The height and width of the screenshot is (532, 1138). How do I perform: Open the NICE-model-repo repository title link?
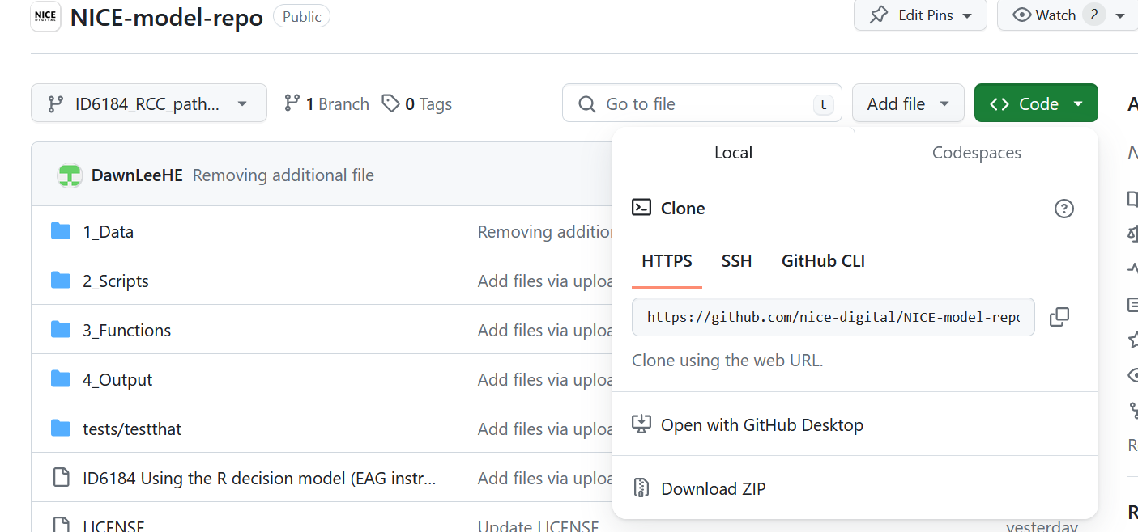coord(167,18)
